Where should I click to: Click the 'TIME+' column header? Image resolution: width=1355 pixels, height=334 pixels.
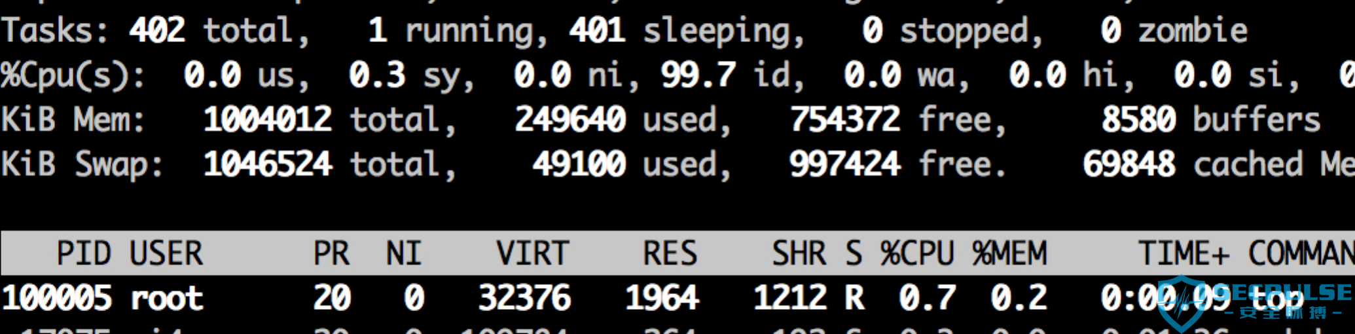pyautogui.click(x=1184, y=253)
